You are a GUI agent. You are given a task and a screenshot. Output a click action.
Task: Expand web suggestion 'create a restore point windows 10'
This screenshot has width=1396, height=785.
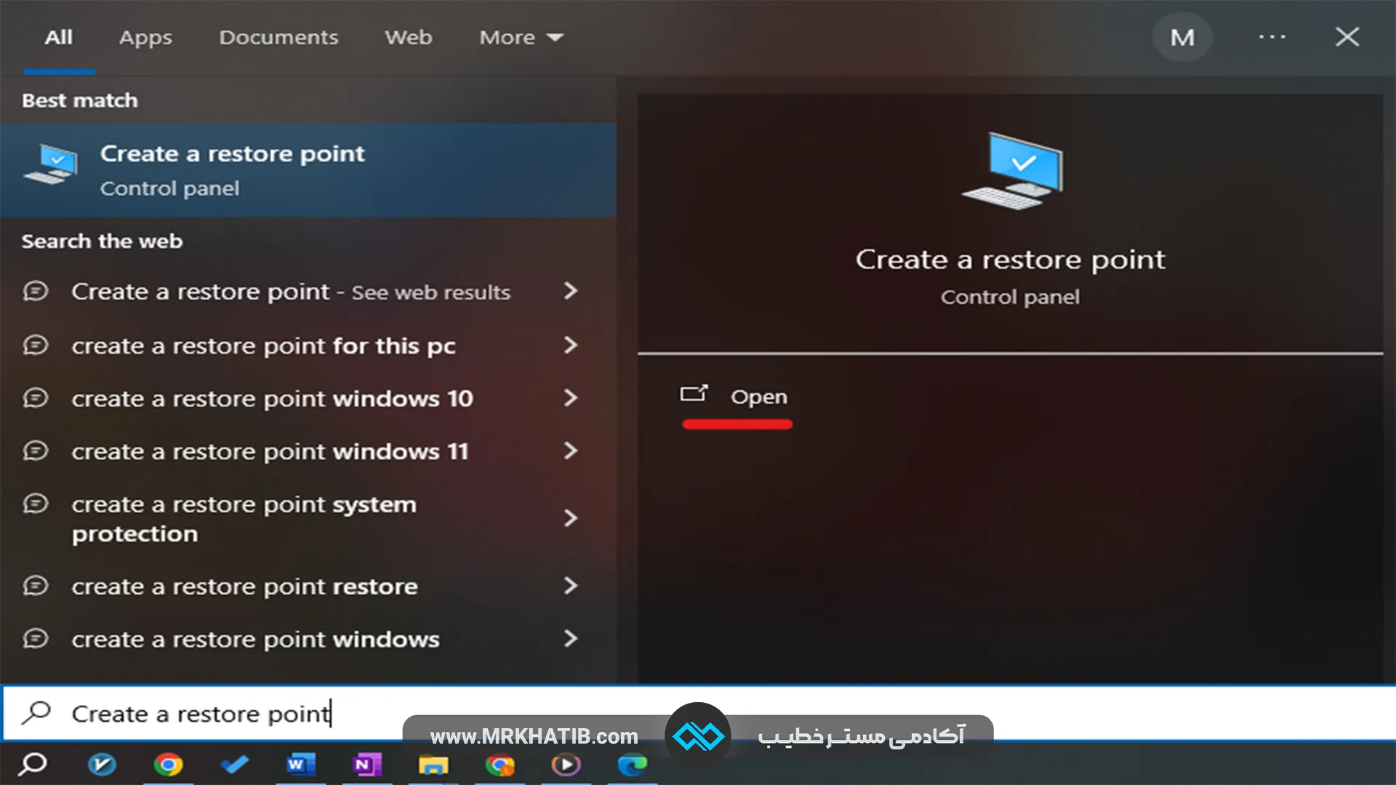571,398
